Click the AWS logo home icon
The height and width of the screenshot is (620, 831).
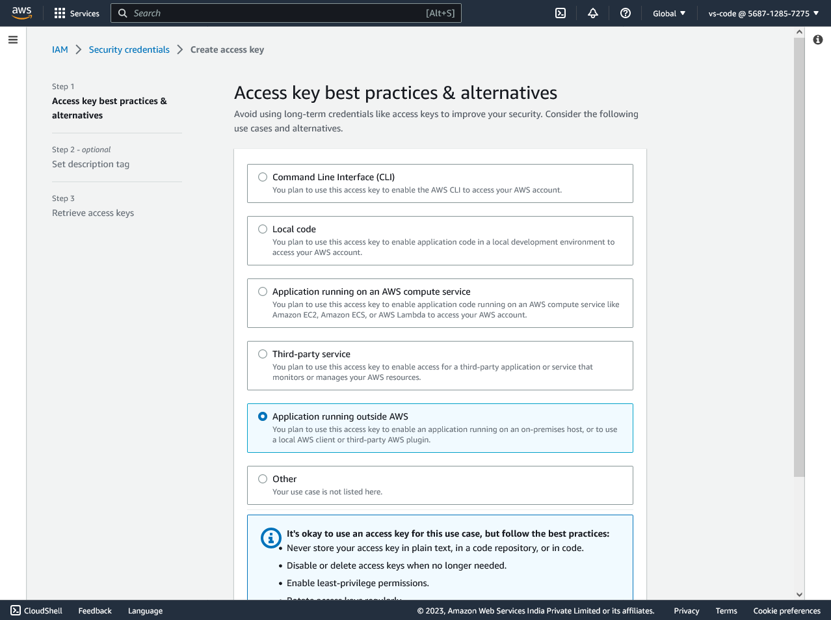(21, 13)
